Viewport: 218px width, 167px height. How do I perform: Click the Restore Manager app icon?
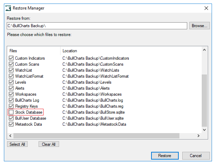click(8, 8)
